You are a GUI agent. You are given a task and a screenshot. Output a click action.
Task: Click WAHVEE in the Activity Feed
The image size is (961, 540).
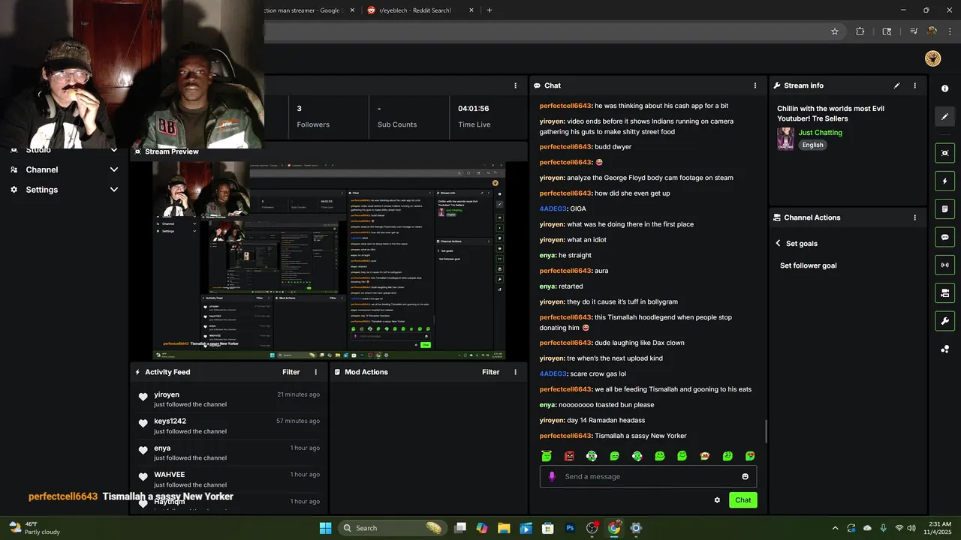[x=169, y=475]
